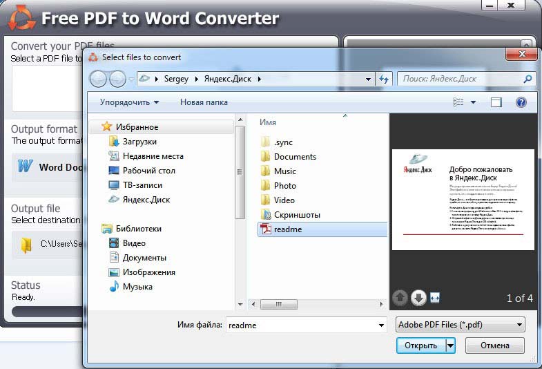
Task: Click Word Doc output format in converter window
Action: pos(48,167)
